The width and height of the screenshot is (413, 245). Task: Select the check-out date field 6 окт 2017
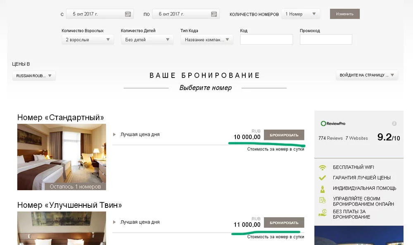[x=186, y=14]
